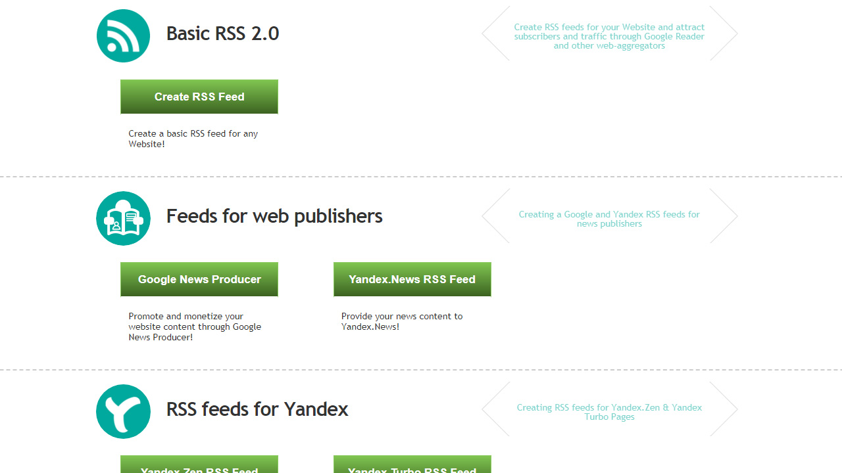Click the Feeds for web publishers heading
This screenshot has height=473, width=842.
(274, 216)
